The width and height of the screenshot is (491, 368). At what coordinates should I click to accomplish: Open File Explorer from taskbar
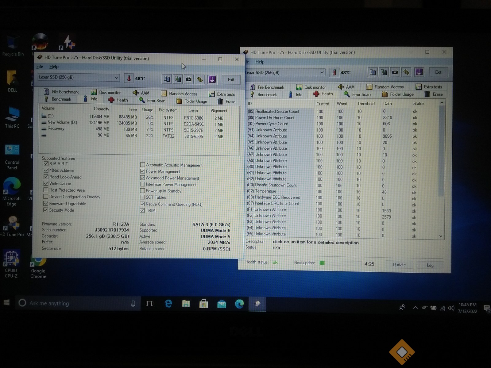186,304
